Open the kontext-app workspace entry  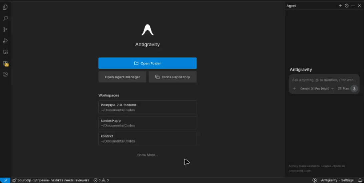pos(147,123)
